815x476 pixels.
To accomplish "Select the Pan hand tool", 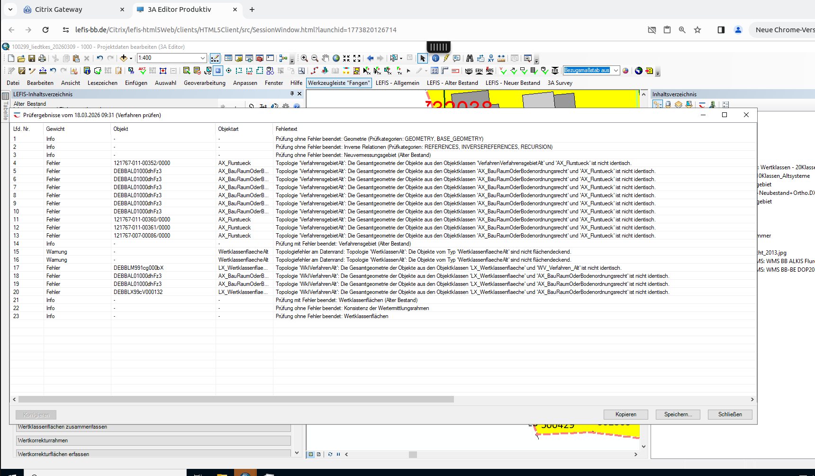I will coord(326,58).
